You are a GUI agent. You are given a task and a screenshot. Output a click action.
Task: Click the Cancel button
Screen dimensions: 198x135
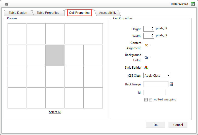click(x=178, y=125)
